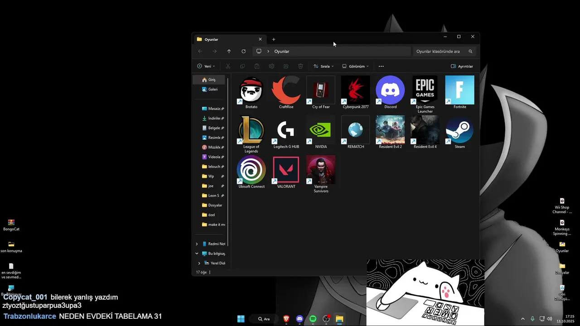The width and height of the screenshot is (580, 326).
Task: Open Brave browser from the taskbar
Action: pyautogui.click(x=286, y=319)
